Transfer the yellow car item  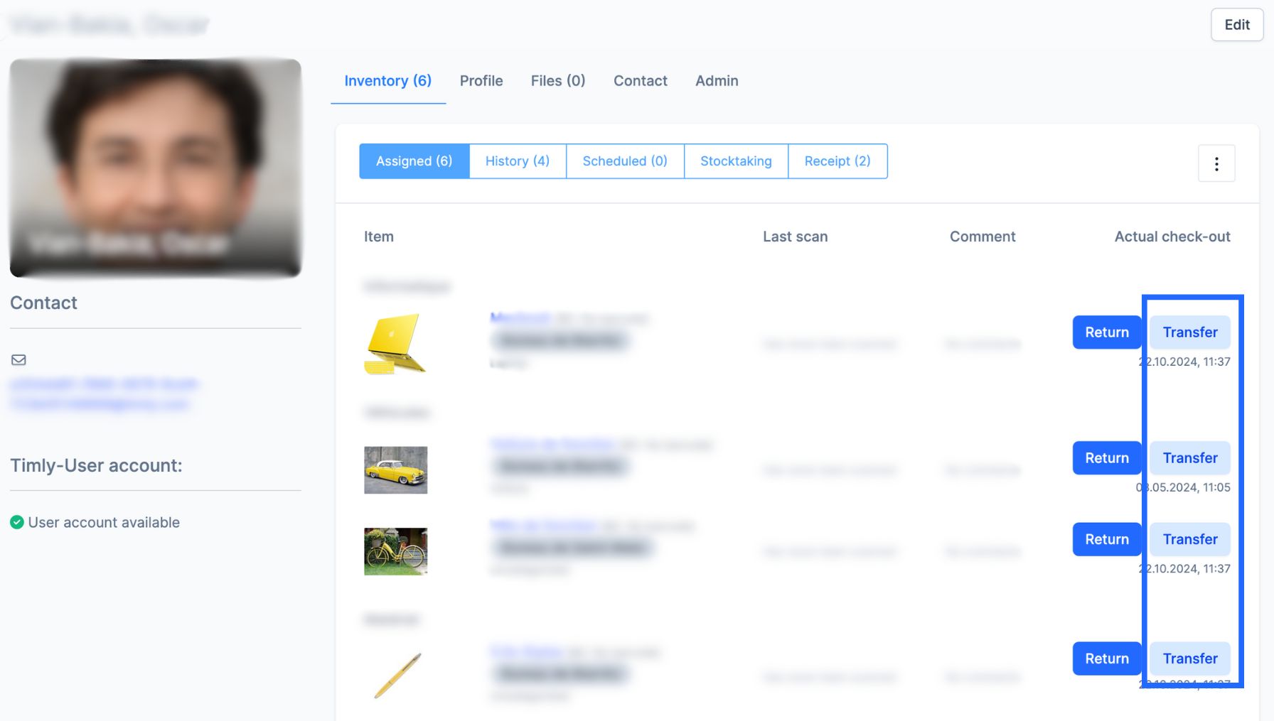click(x=1190, y=458)
